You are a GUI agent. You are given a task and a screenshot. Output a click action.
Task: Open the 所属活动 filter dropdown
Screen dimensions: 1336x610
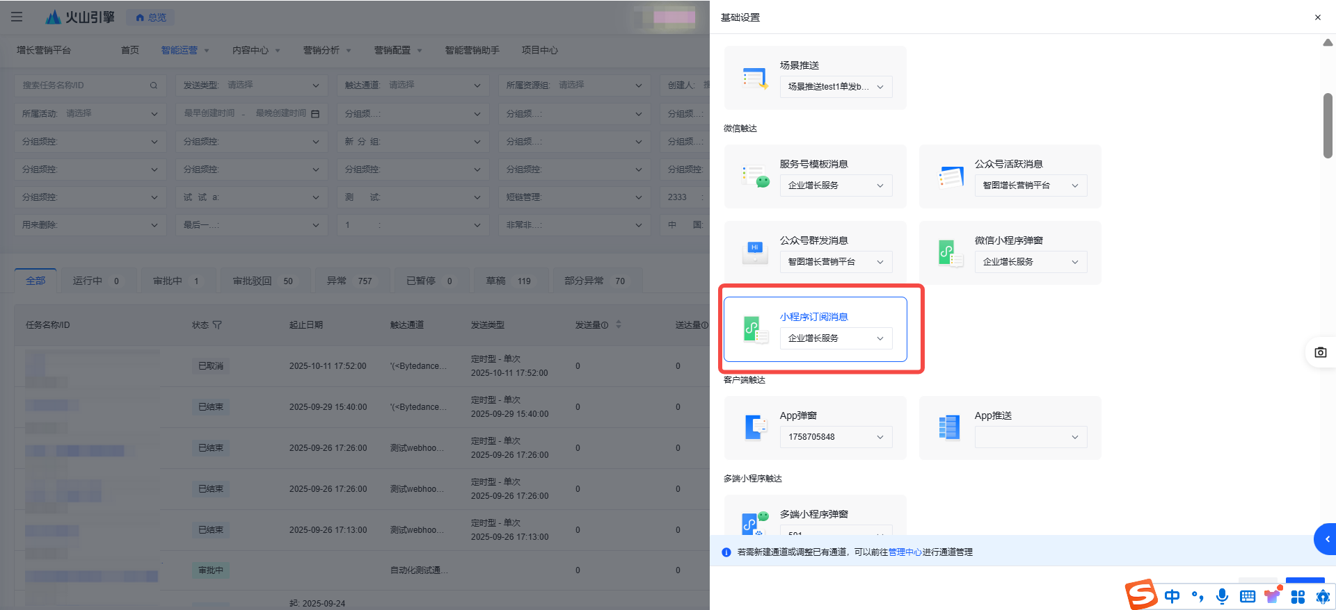(90, 113)
